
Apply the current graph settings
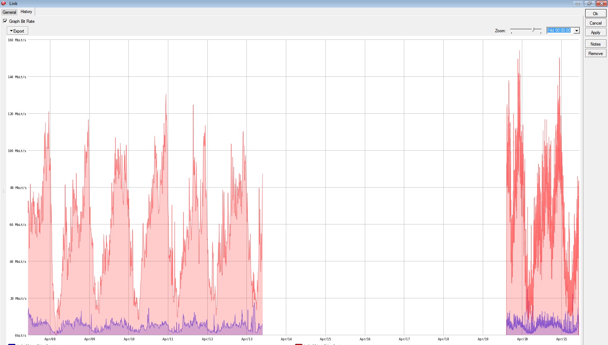point(595,32)
